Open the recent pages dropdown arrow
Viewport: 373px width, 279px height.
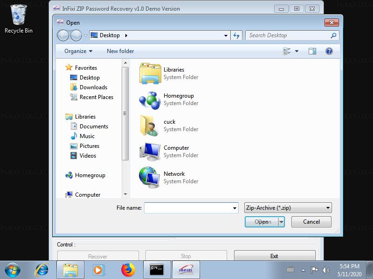click(x=85, y=36)
